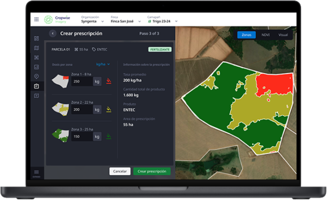Viewport: 327px width, 200px height.
Task: Switch map to NDVI view
Action: pyautogui.click(x=265, y=35)
